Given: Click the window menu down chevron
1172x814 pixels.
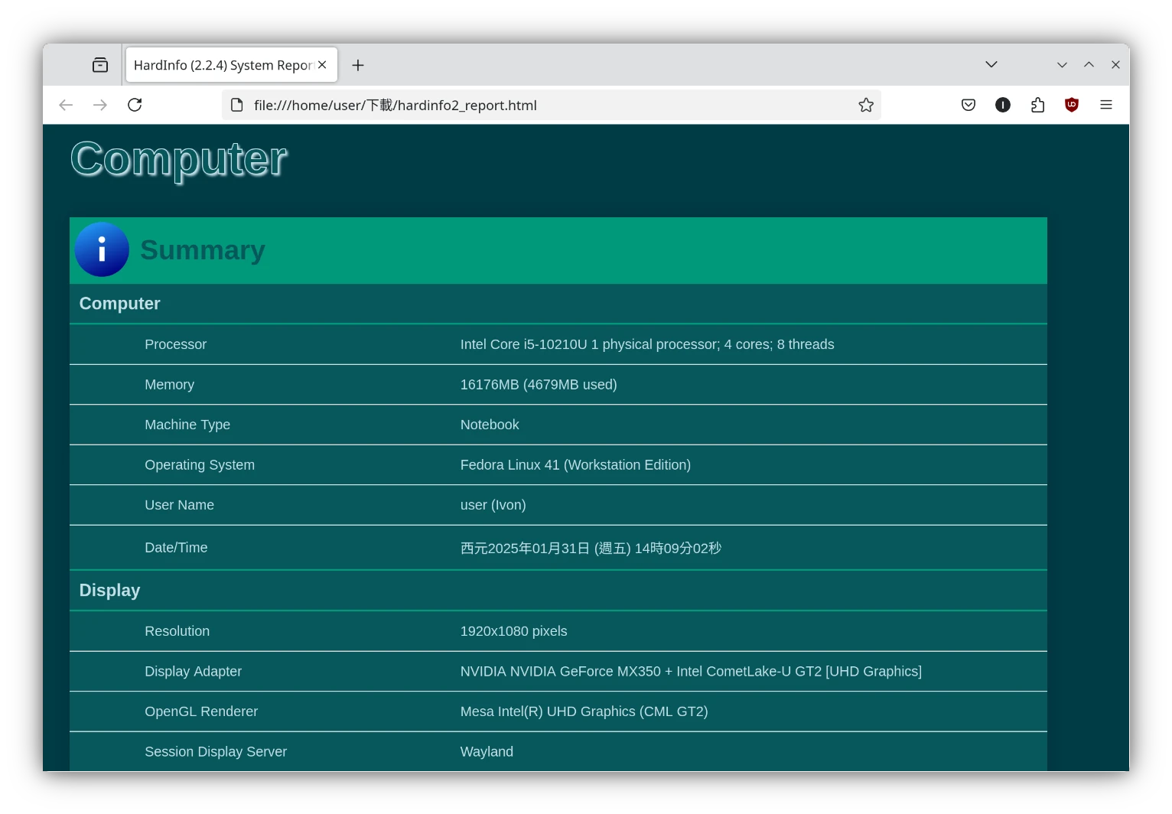Looking at the screenshot, I should [x=1061, y=65].
